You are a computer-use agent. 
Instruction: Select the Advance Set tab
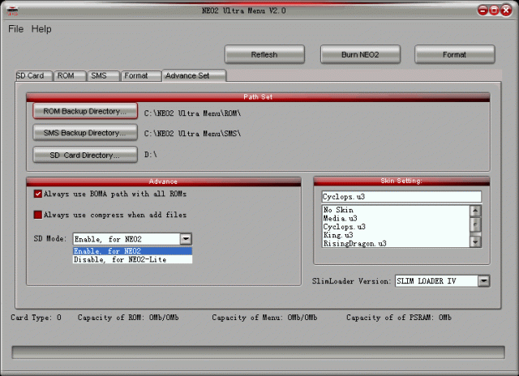tap(194, 75)
